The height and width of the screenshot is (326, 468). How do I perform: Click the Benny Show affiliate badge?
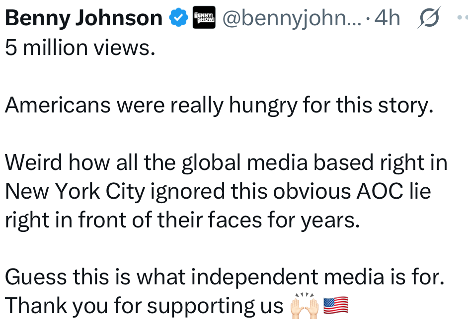(x=204, y=18)
